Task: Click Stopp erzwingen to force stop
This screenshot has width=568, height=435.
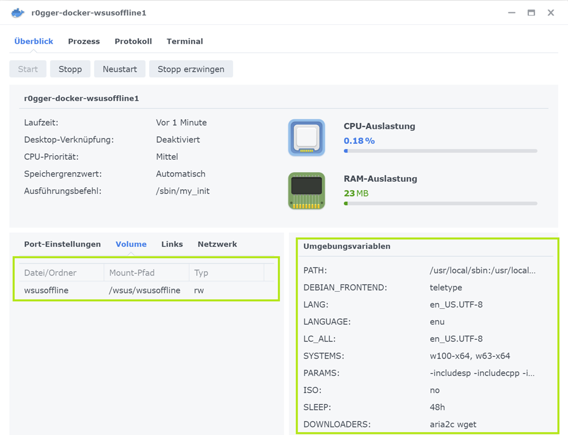Action: [x=191, y=69]
